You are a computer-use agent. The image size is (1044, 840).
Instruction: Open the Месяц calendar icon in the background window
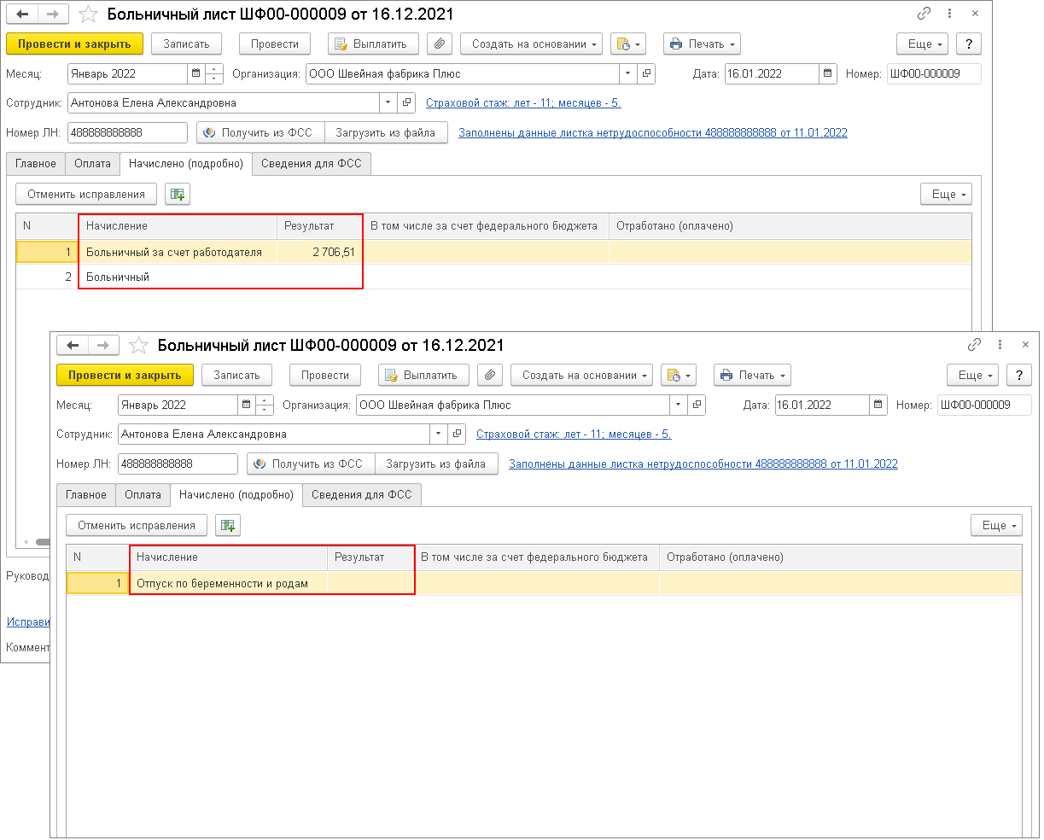coord(196,74)
